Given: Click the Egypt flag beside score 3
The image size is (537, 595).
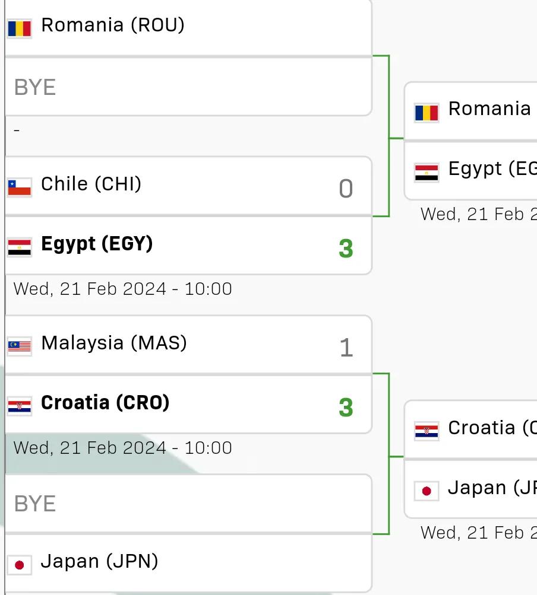Looking at the screenshot, I should tap(20, 247).
